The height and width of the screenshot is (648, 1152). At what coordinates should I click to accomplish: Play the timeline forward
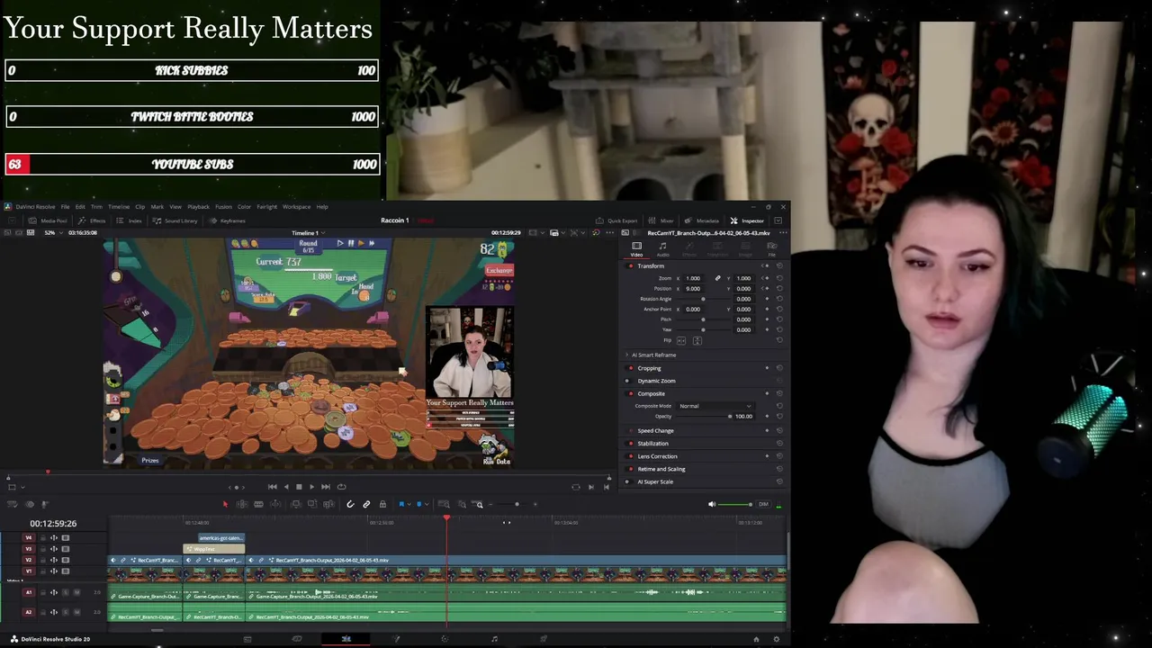pos(311,487)
